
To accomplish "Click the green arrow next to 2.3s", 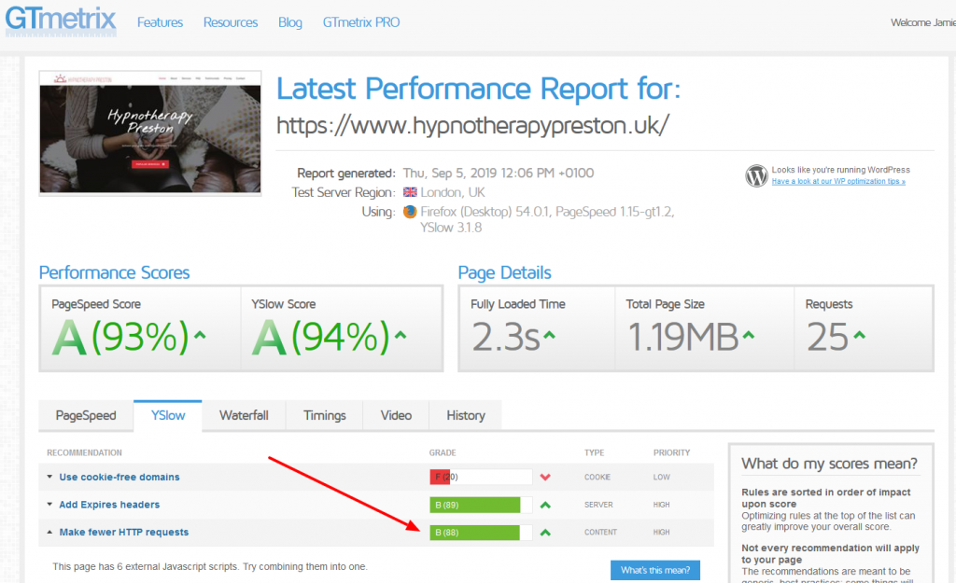I will pos(551,336).
